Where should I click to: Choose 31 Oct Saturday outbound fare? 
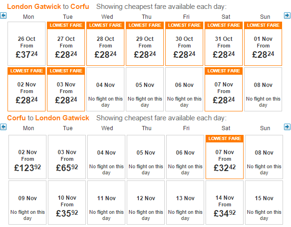223,44
